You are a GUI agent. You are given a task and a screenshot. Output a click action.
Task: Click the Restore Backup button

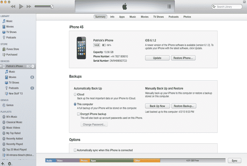point(184,106)
